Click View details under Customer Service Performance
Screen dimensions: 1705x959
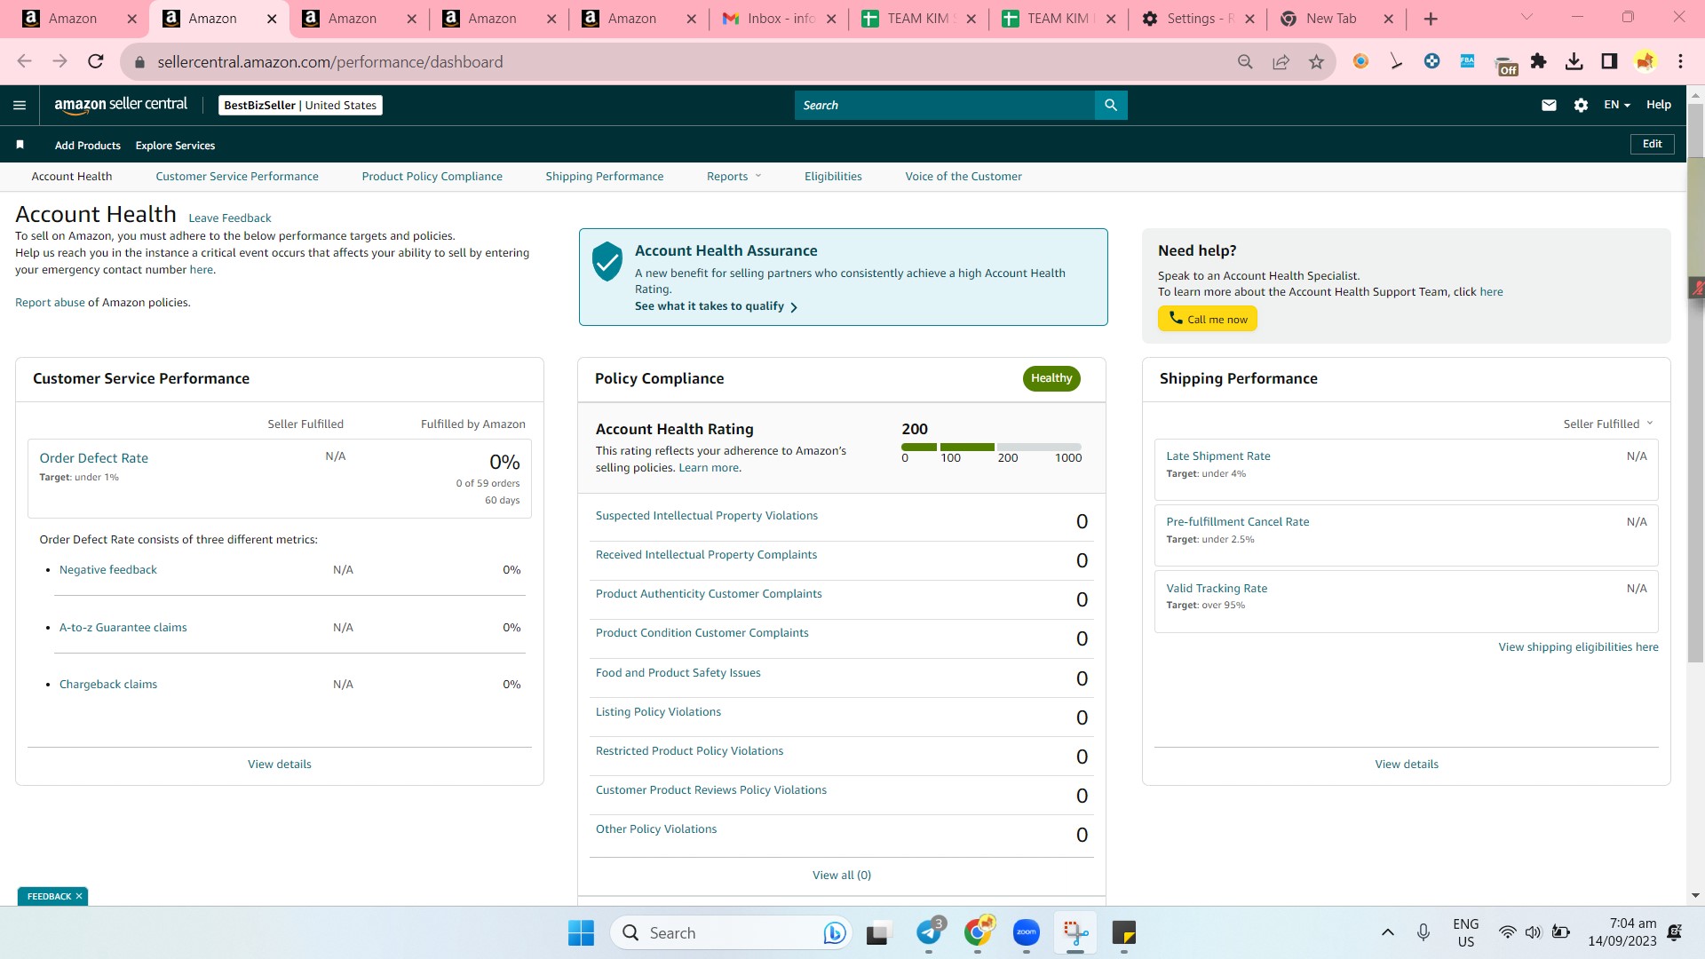pos(280,764)
